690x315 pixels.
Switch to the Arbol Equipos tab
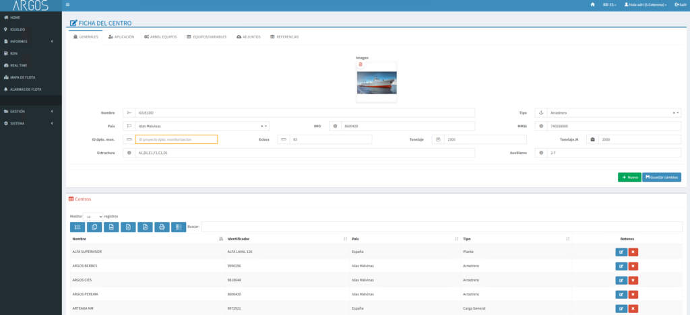click(160, 36)
